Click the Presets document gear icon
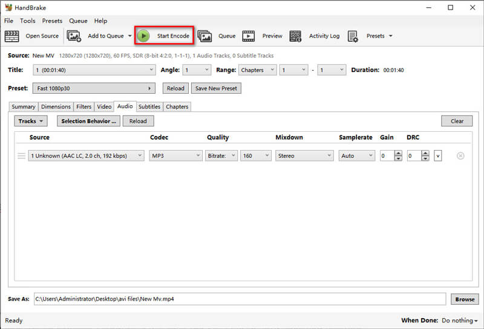The width and height of the screenshot is (484, 329). click(353, 36)
